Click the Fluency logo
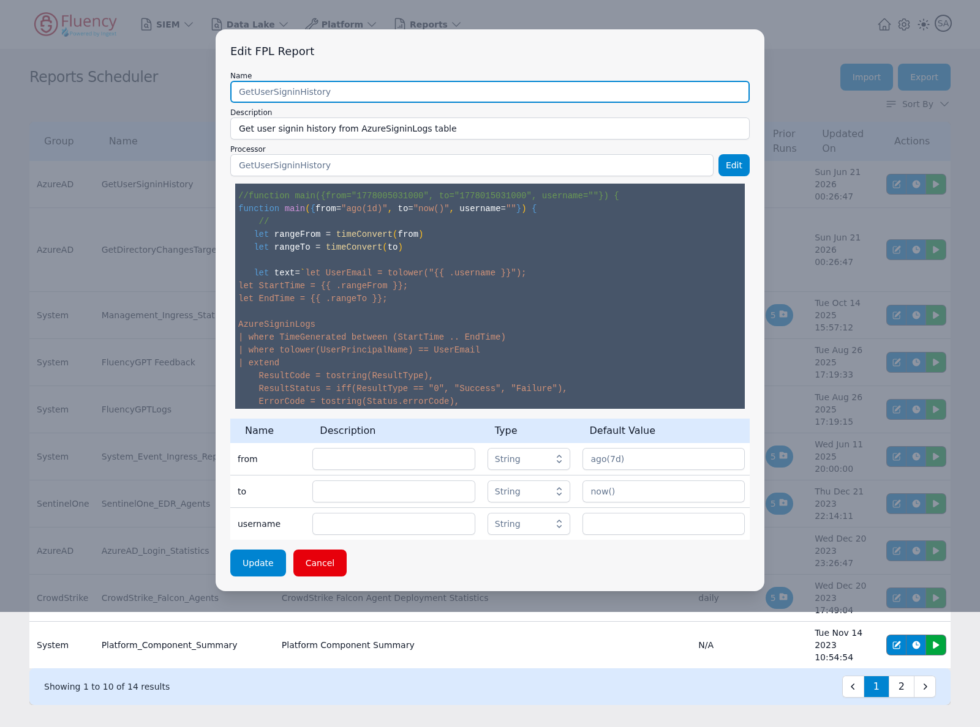 (x=75, y=24)
